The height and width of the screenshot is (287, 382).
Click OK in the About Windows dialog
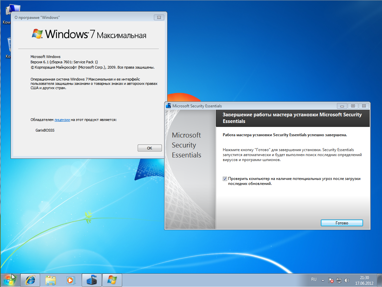pos(150,148)
